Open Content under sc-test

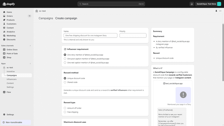click(10, 83)
